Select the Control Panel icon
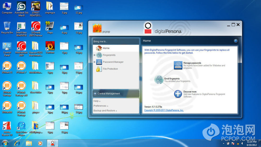The image size is (261, 147). [x=7, y=49]
